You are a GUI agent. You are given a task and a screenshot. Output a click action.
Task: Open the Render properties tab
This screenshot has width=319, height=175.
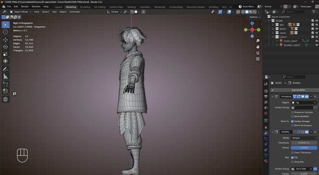[x=266, y=91]
